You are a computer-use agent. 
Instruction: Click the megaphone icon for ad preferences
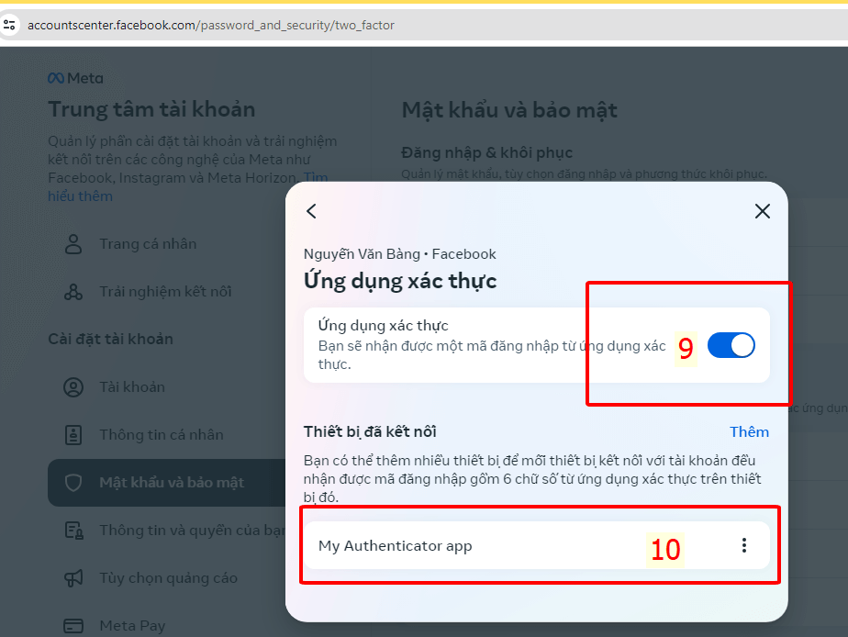click(73, 578)
